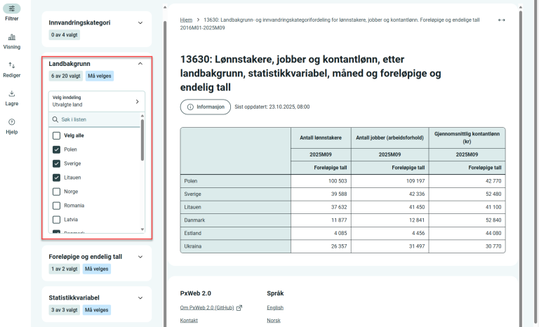This screenshot has width=539, height=327.
Task: Open the Kontakt link
Action: 189,321
